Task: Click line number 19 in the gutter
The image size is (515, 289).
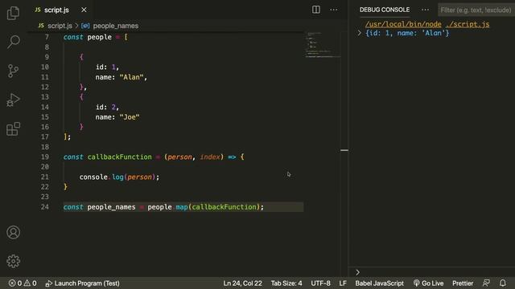Action: (x=45, y=157)
